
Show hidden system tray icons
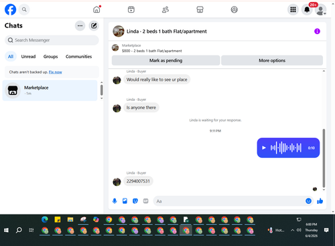pyautogui.click(x=292, y=230)
